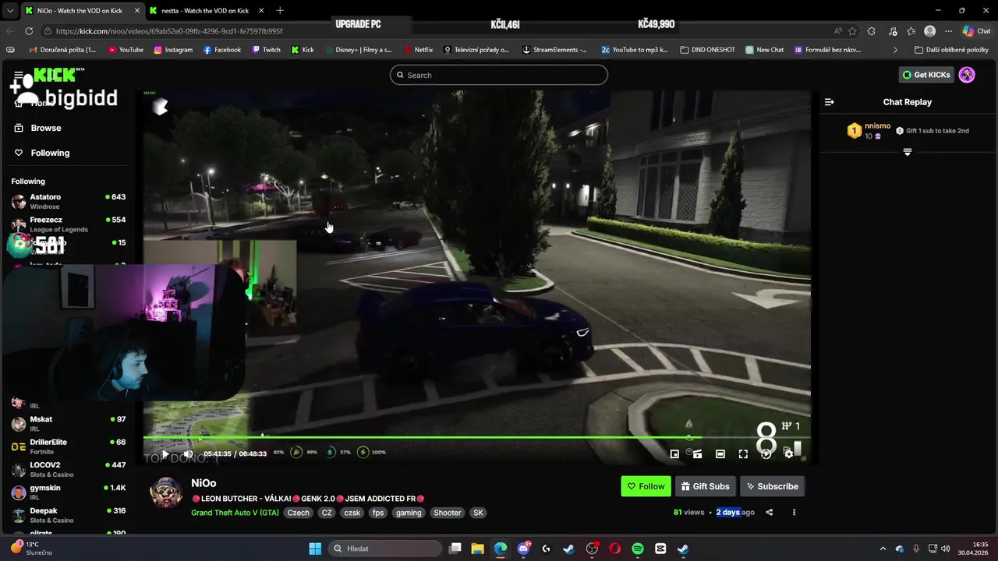Open a new browser tab
Image resolution: width=998 pixels, height=561 pixels.
click(x=280, y=11)
